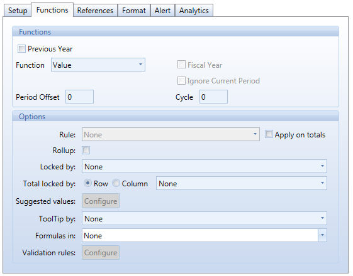Click Configure button for Validation rules

tap(101, 252)
